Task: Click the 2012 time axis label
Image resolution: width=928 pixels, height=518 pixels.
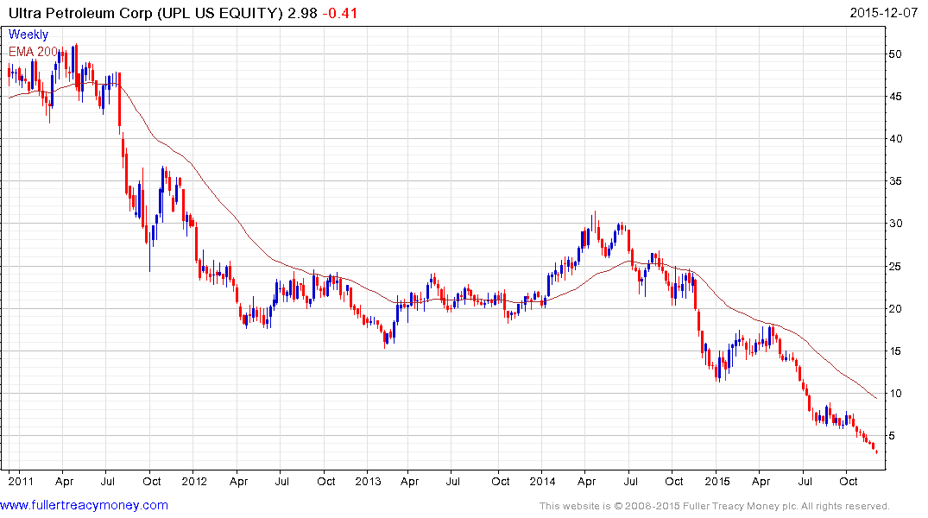Action: (x=194, y=481)
